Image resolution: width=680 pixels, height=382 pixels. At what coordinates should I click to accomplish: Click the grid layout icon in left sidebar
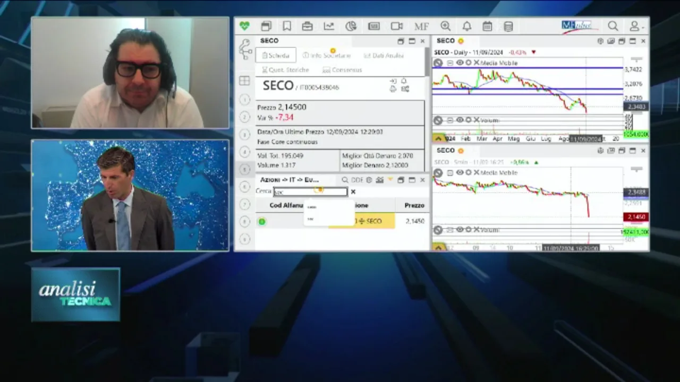click(244, 81)
